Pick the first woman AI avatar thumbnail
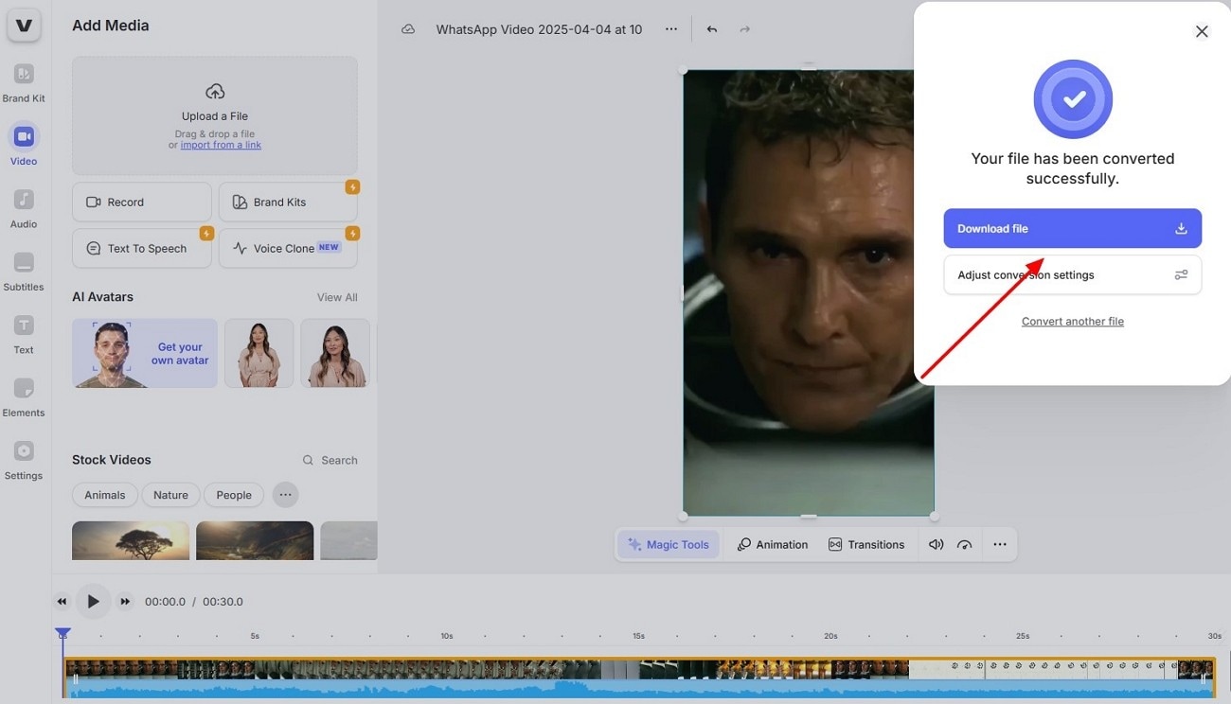1231x704 pixels. point(259,353)
